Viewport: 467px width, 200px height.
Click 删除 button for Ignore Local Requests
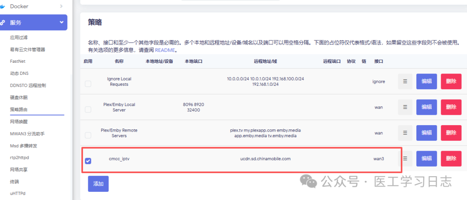(x=451, y=81)
